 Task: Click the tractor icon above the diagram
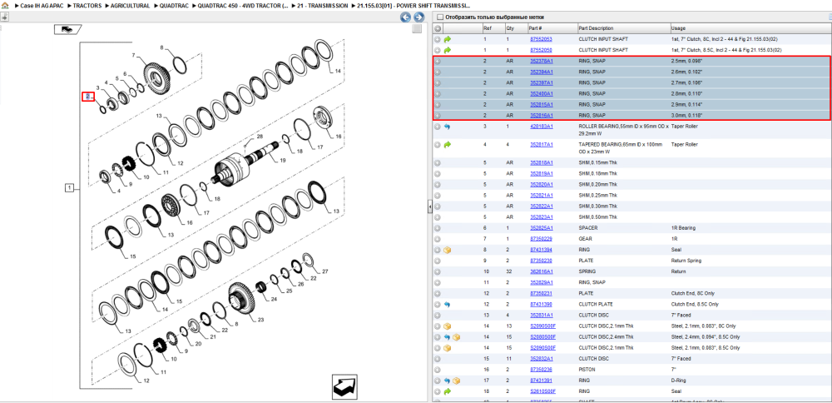pyautogui.click(x=67, y=29)
